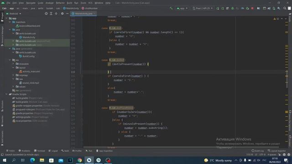Click the clickNumber breadcrumb
292x164 pixels.
[x=89, y=8]
